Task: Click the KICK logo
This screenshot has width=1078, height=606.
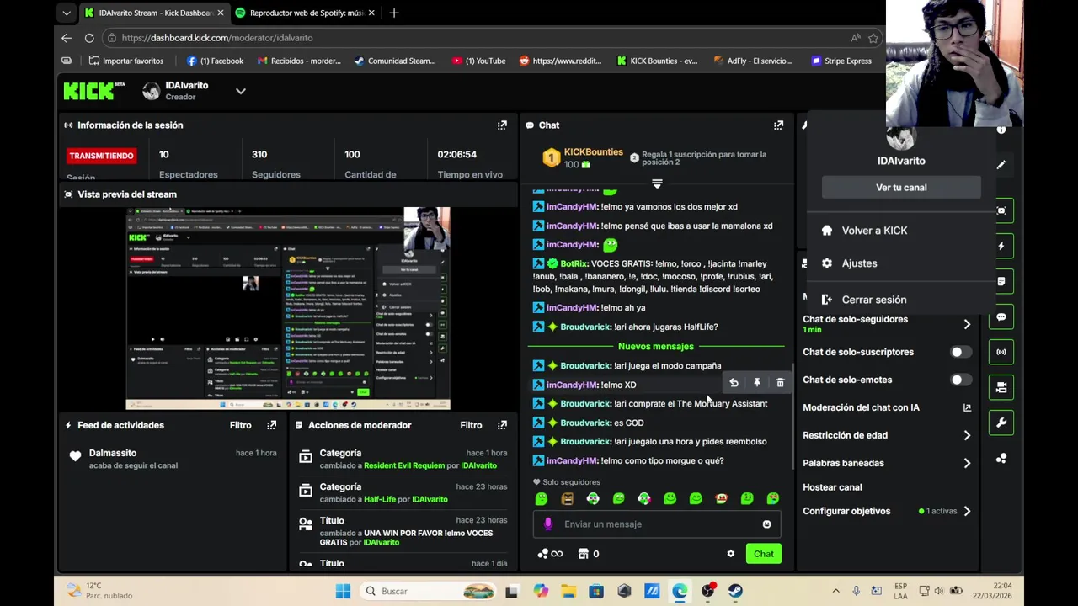Action: [x=94, y=91]
